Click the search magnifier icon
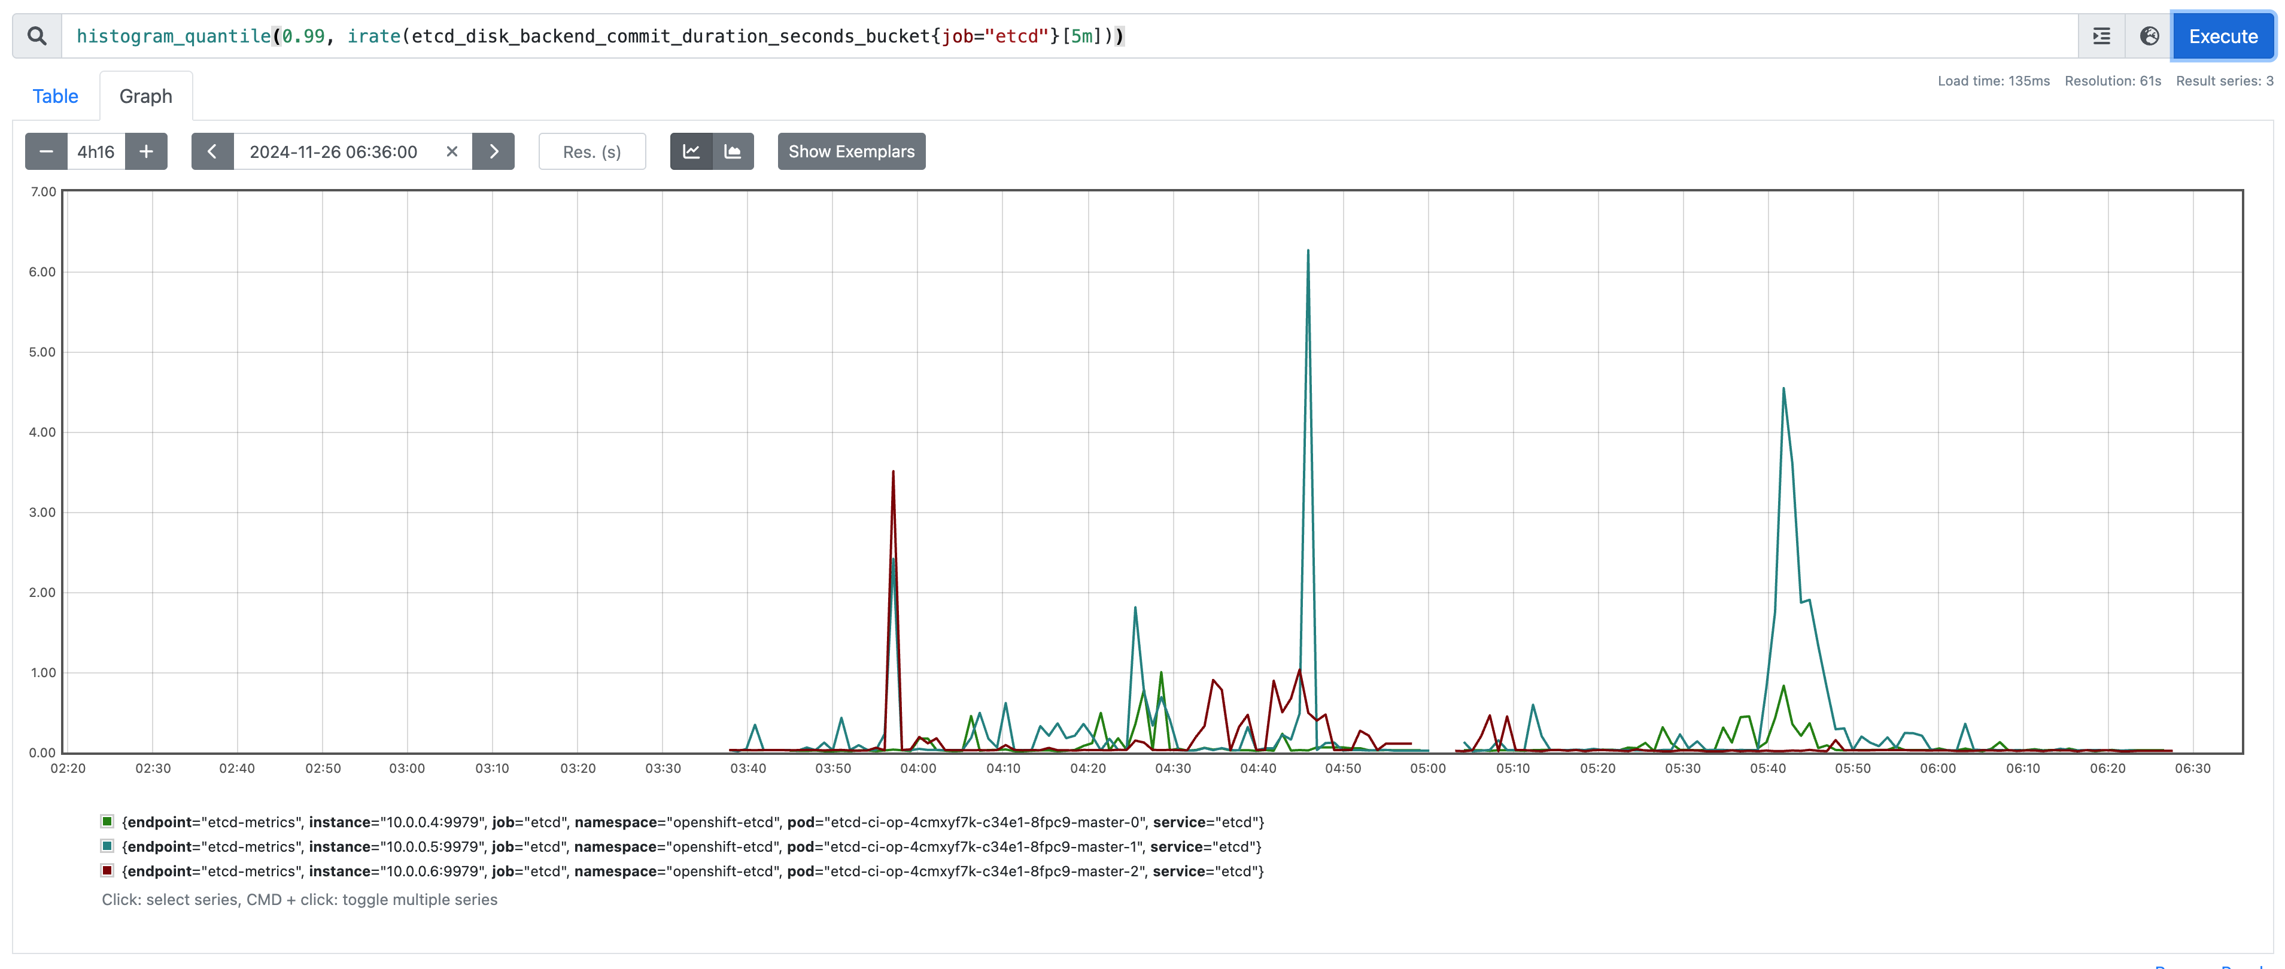The height and width of the screenshot is (969, 2285). 37,36
